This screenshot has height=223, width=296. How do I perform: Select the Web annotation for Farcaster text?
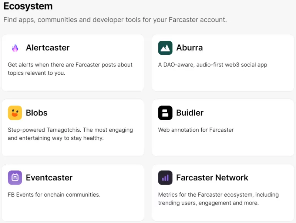196,130
